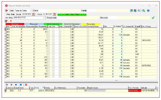Click the double-left arrow in green date bar
Image resolution: width=161 pixels, height=100 pixels.
tap(59, 14)
